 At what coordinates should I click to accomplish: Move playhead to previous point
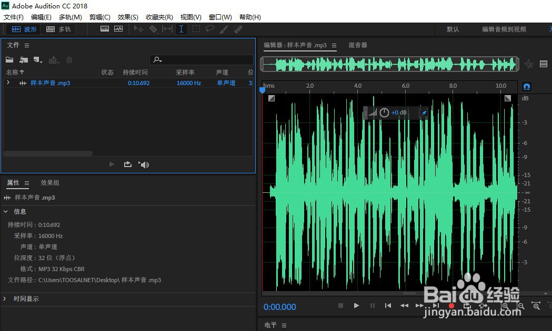(388, 306)
